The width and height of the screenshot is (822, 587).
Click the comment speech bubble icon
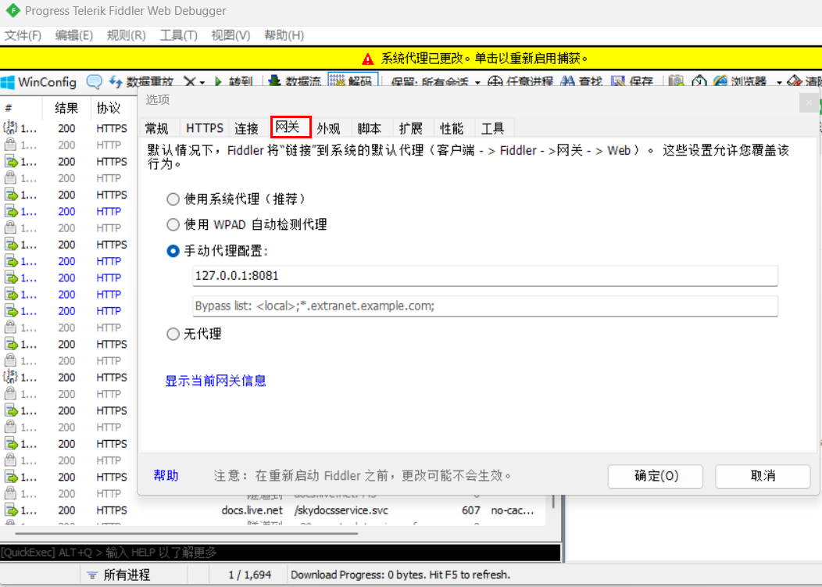click(x=95, y=82)
